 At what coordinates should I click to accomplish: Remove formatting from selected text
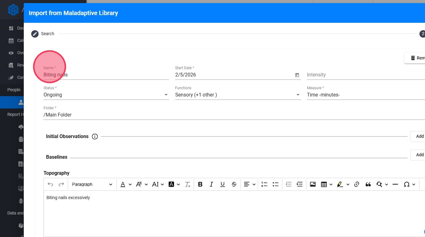coord(187,184)
